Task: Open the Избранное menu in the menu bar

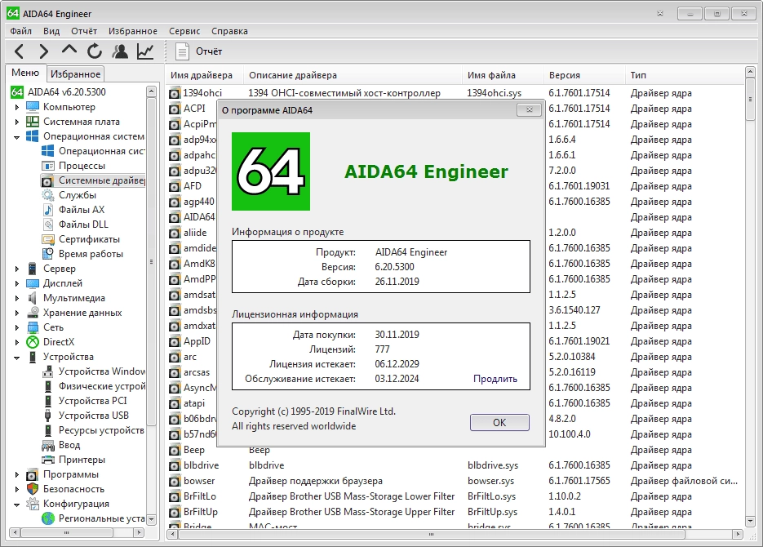Action: click(133, 31)
